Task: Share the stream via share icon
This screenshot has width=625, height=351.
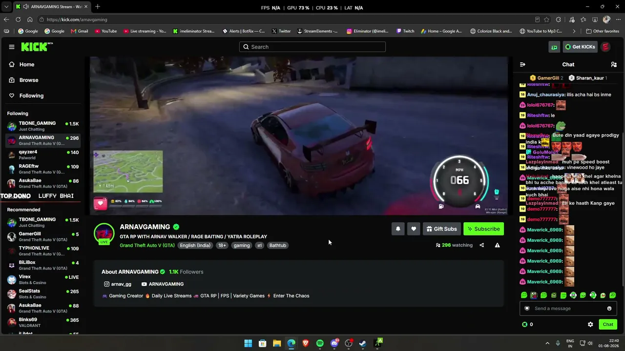Action: (481, 245)
